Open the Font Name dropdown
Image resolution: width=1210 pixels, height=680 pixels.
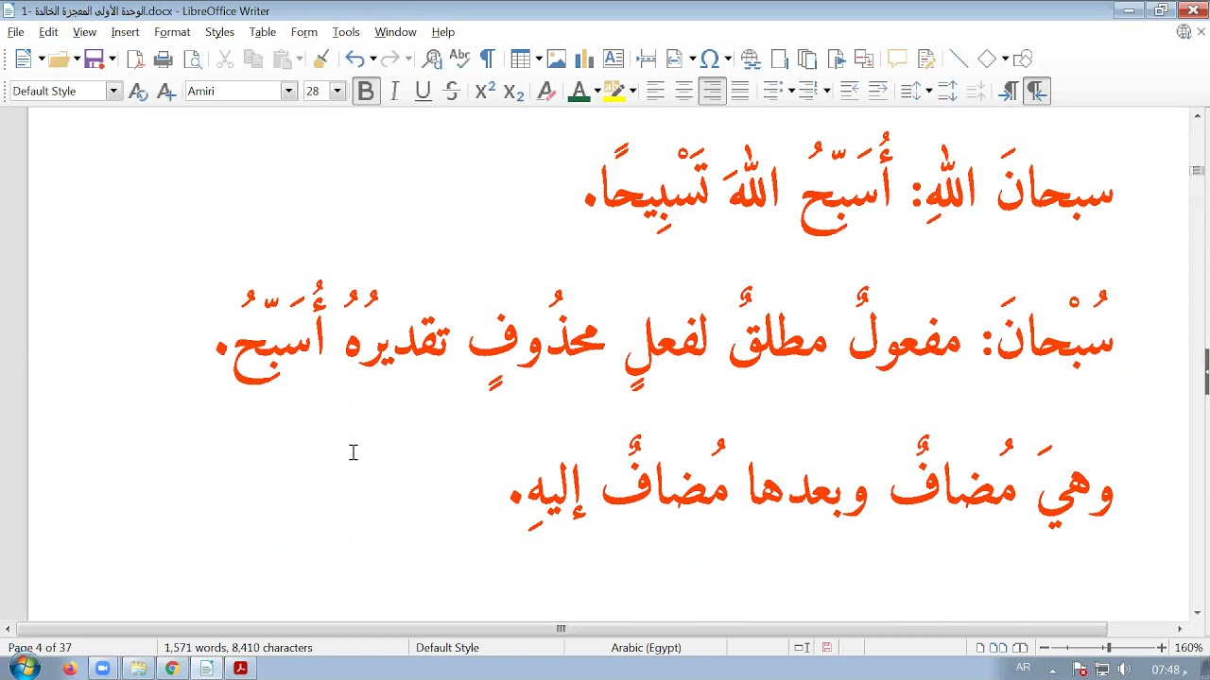pos(289,91)
